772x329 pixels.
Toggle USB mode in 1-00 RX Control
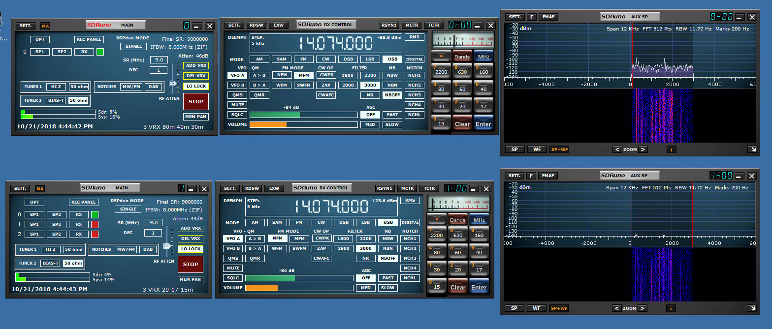(x=388, y=222)
